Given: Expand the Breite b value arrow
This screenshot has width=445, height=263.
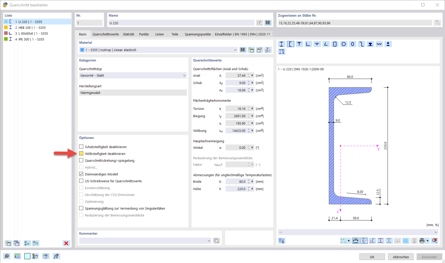Looking at the screenshot, I should (x=252, y=182).
